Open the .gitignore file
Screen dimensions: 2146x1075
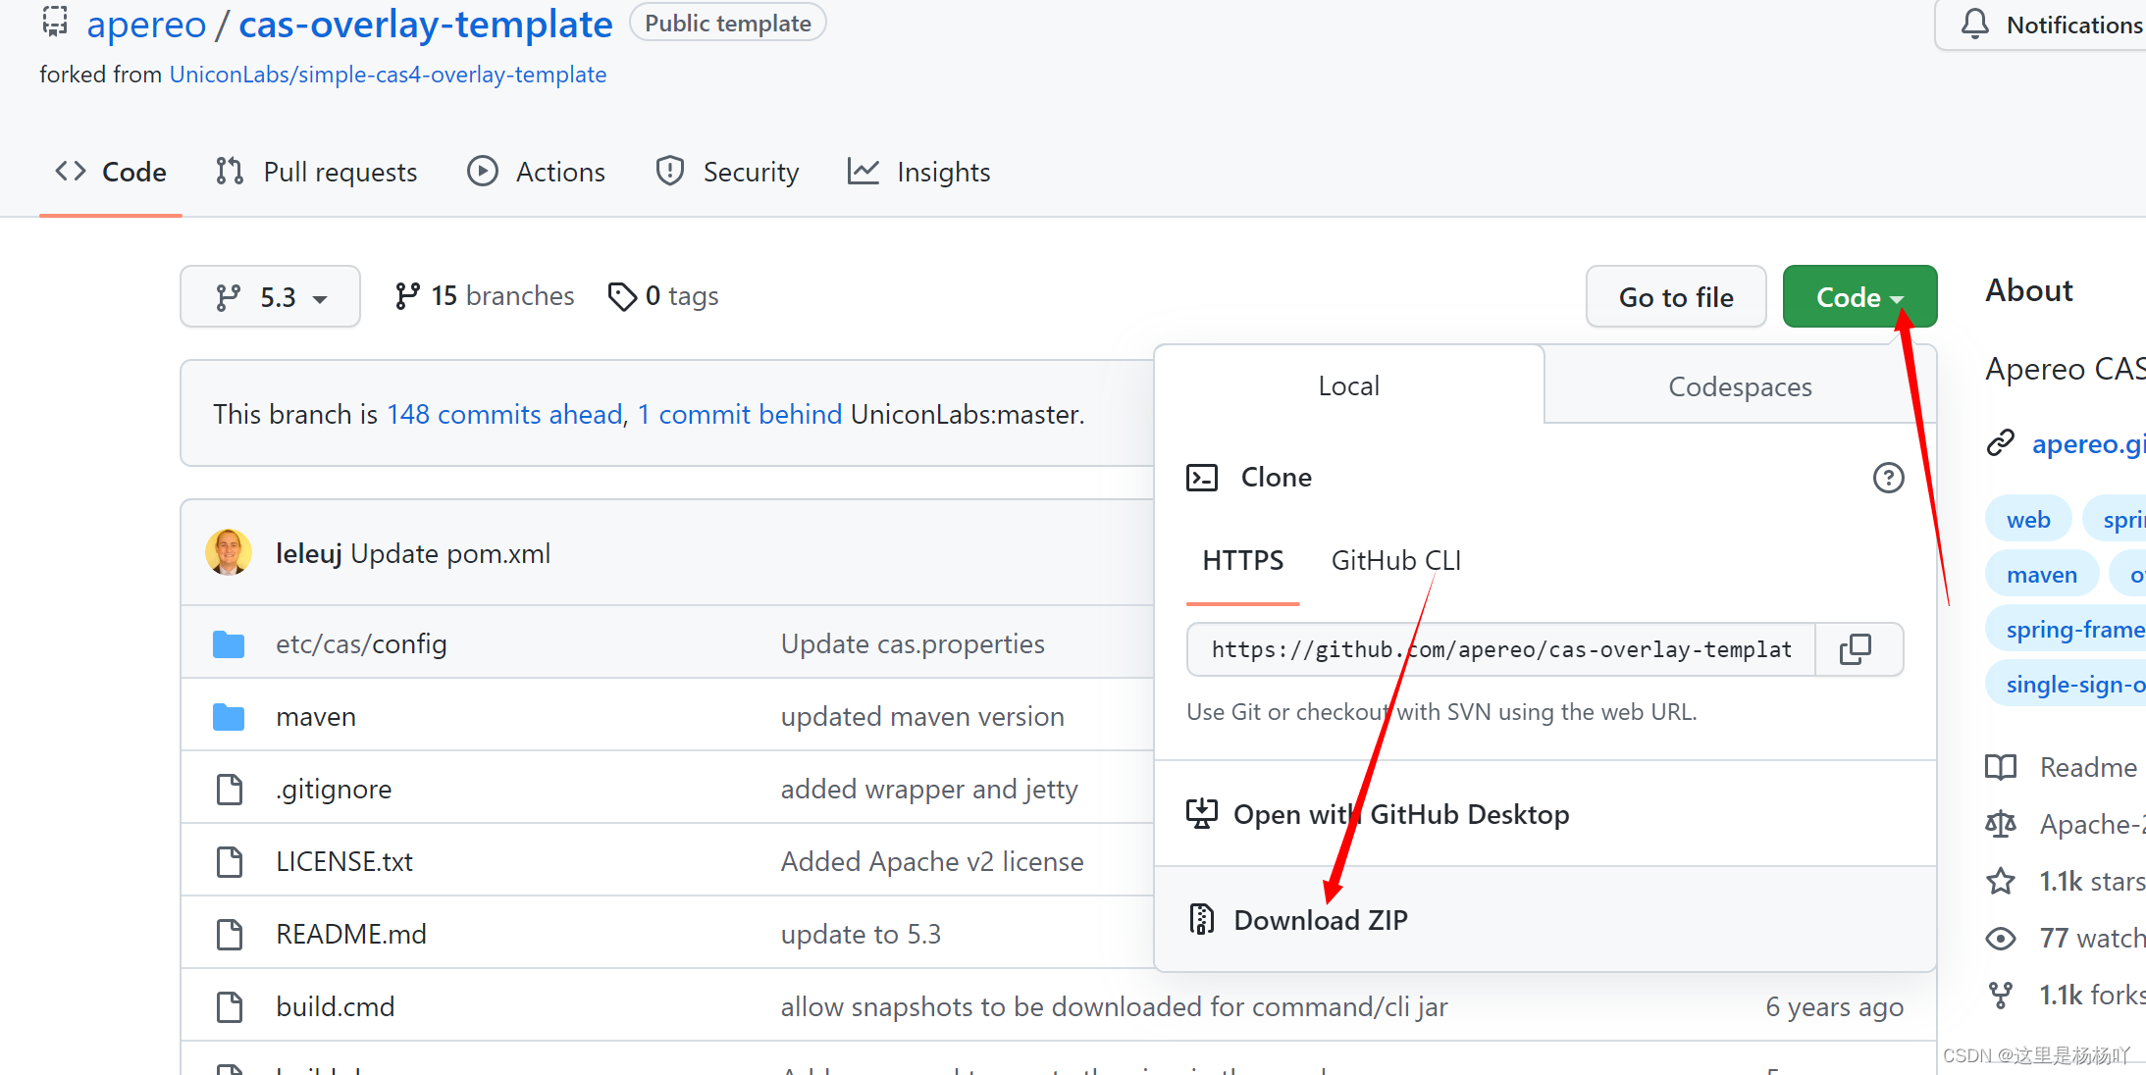(x=334, y=789)
